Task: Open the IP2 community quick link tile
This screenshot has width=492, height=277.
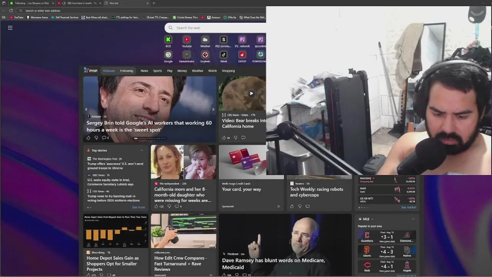Action: coord(223,42)
